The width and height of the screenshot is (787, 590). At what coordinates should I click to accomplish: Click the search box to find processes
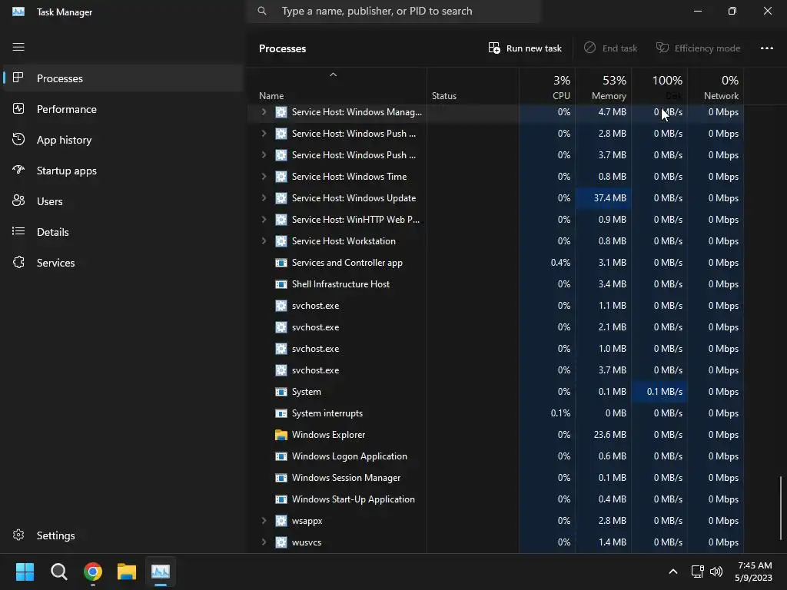tap(393, 11)
